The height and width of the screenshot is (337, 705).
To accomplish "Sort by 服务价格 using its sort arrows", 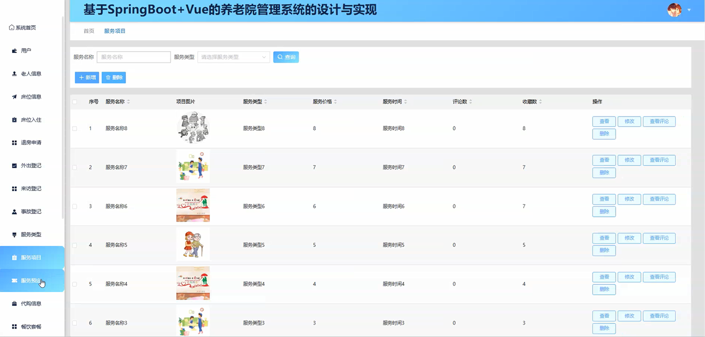I will (x=336, y=102).
